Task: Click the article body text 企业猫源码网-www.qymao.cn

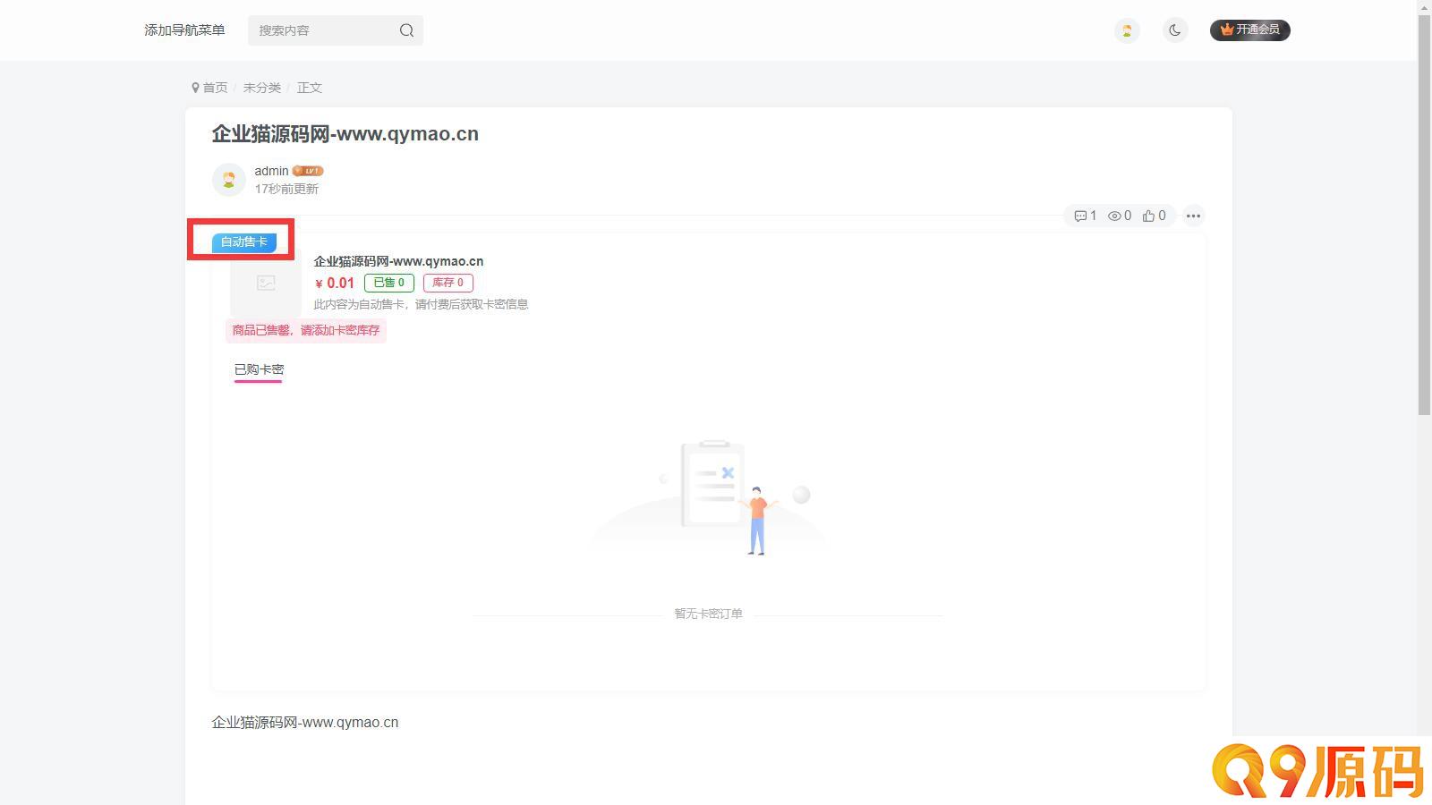Action: (305, 722)
